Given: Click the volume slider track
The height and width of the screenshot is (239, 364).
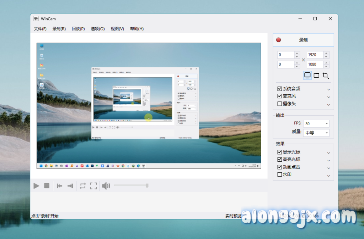Looking at the screenshot, I should 130,185.
